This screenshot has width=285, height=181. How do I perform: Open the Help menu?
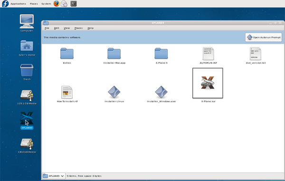[91, 28]
